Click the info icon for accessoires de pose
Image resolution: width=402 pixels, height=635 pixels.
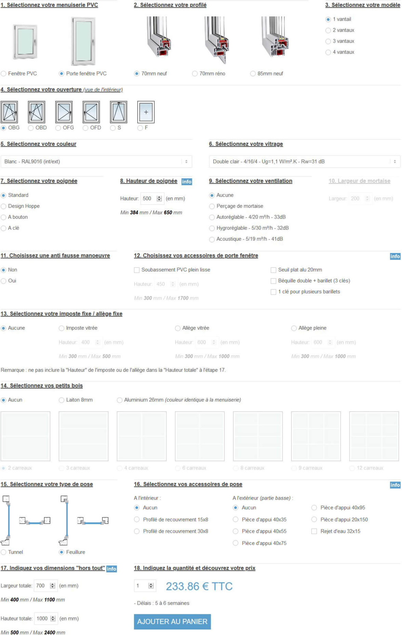(x=396, y=484)
